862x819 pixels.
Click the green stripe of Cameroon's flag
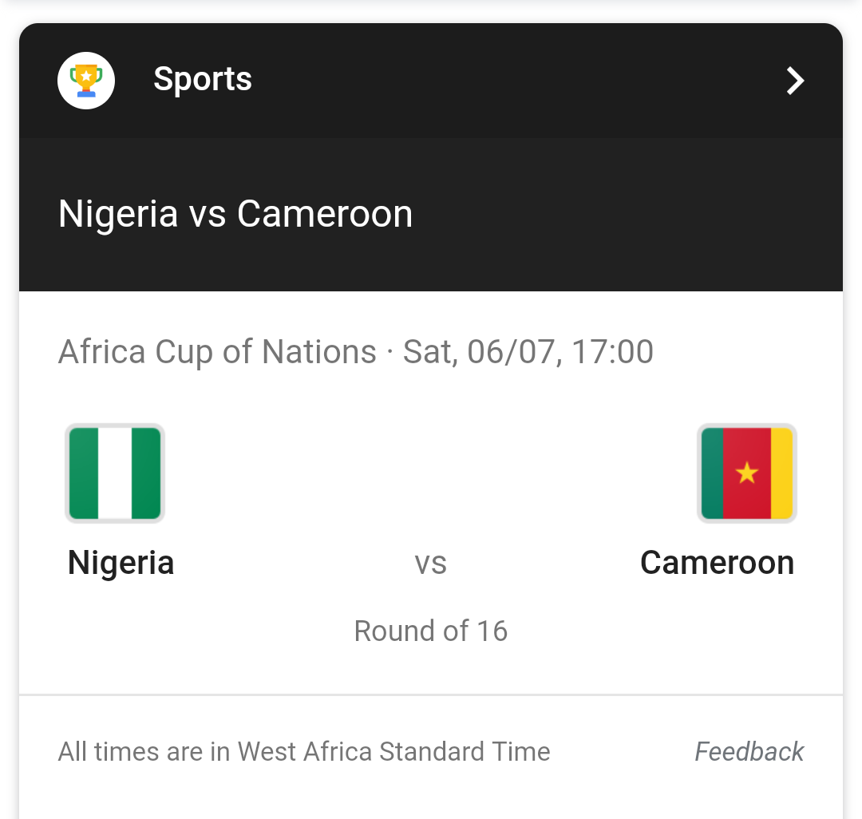[x=712, y=473]
